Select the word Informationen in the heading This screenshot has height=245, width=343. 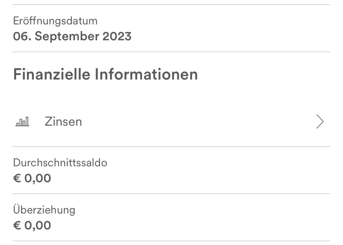(146, 75)
